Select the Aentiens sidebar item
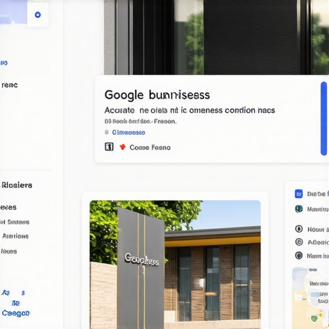The height and width of the screenshot is (329, 329). tap(15, 236)
